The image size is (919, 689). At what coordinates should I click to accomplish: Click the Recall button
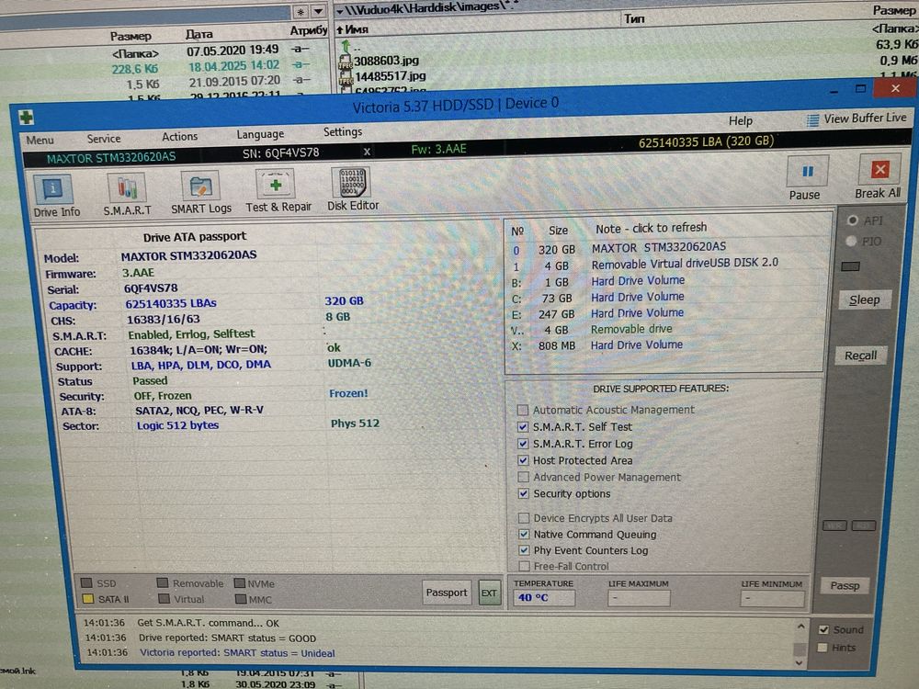click(860, 356)
